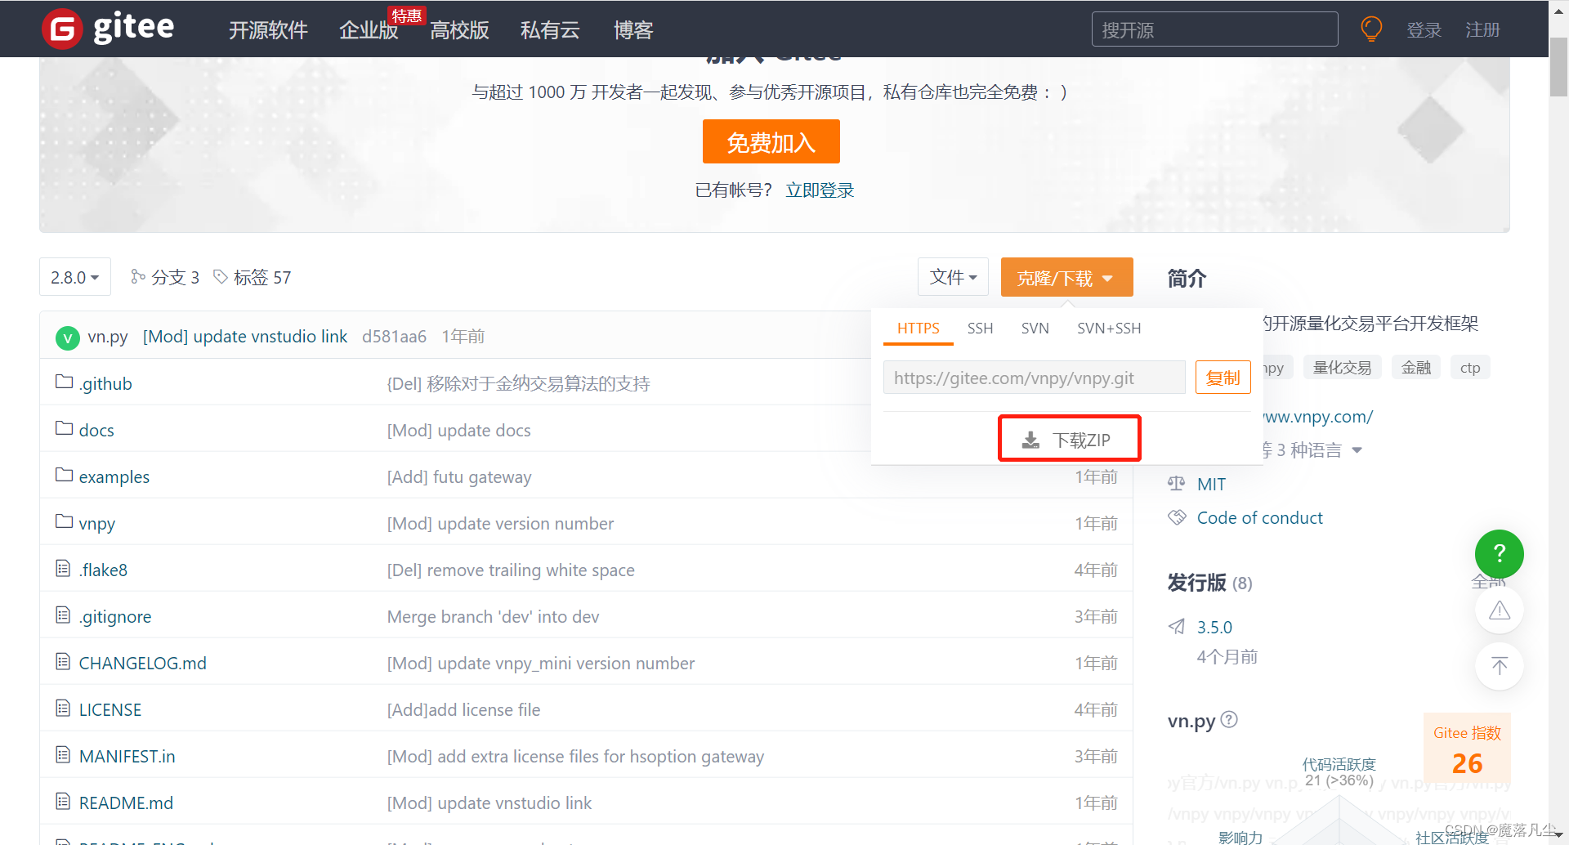Open the docs folder icon
This screenshot has height=845, width=1569.
pyautogui.click(x=64, y=428)
